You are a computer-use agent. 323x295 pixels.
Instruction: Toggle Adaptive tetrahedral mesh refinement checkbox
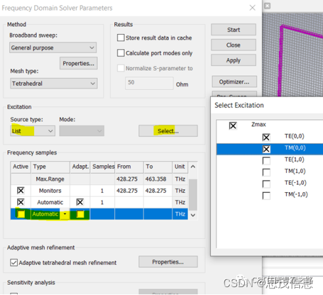pyautogui.click(x=14, y=262)
